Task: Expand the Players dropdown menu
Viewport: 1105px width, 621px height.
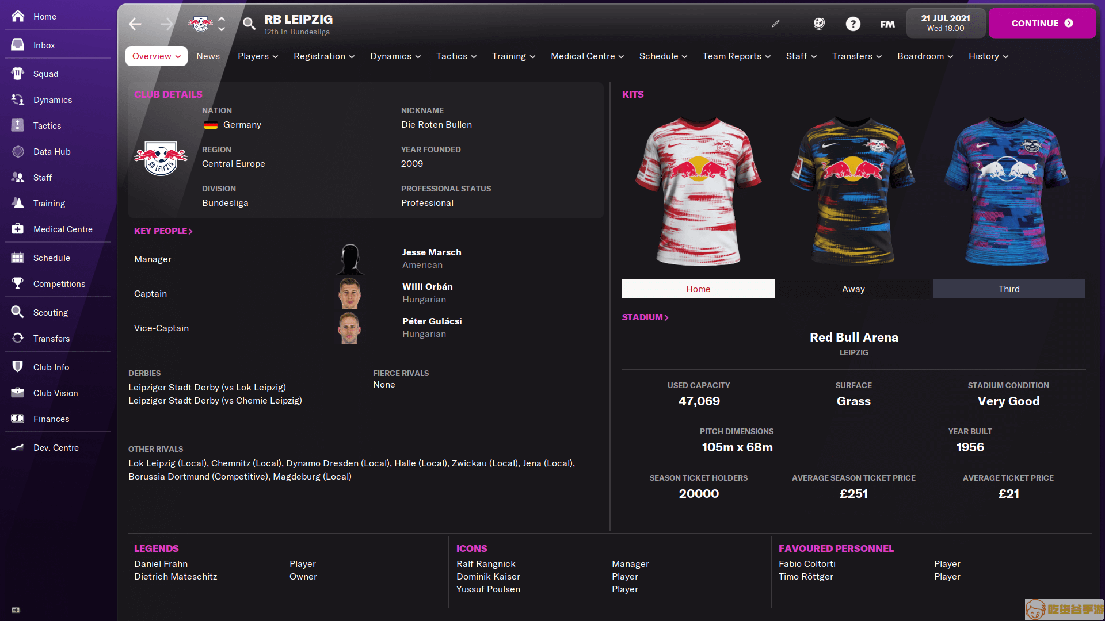Action: (257, 55)
